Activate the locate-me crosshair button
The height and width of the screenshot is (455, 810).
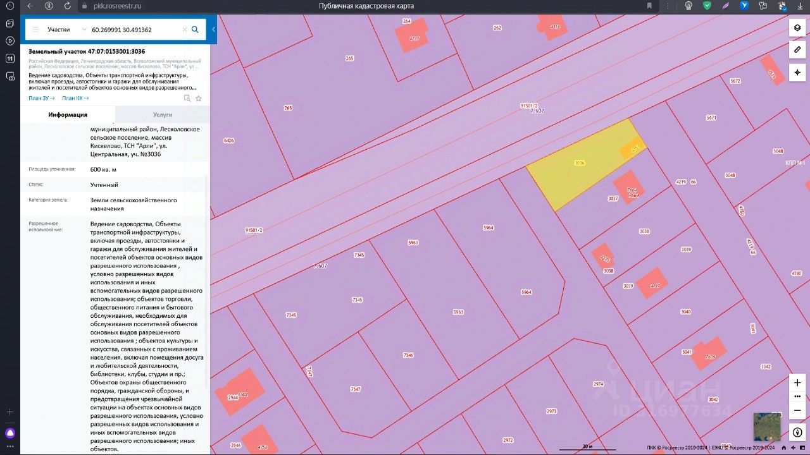click(797, 73)
